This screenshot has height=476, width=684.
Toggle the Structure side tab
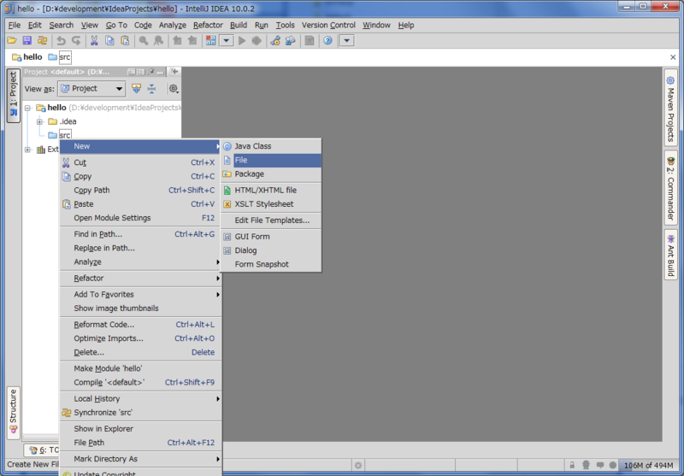click(14, 412)
